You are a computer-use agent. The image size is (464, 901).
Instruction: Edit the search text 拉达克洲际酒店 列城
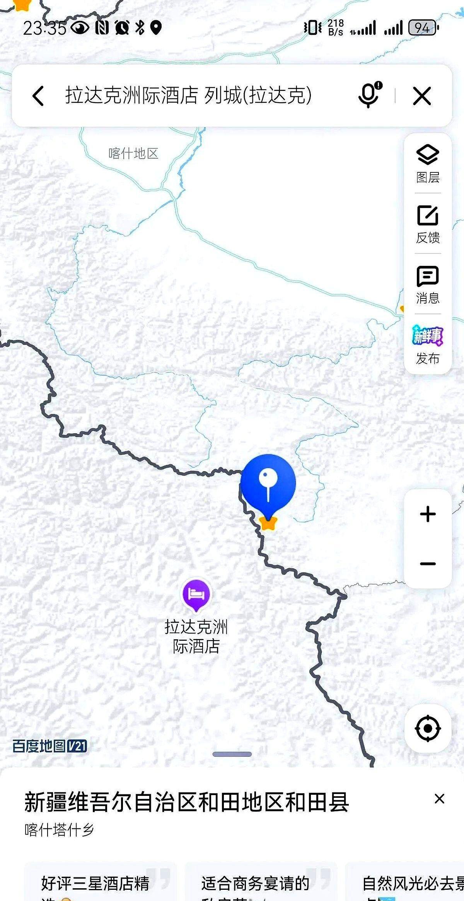[188, 95]
